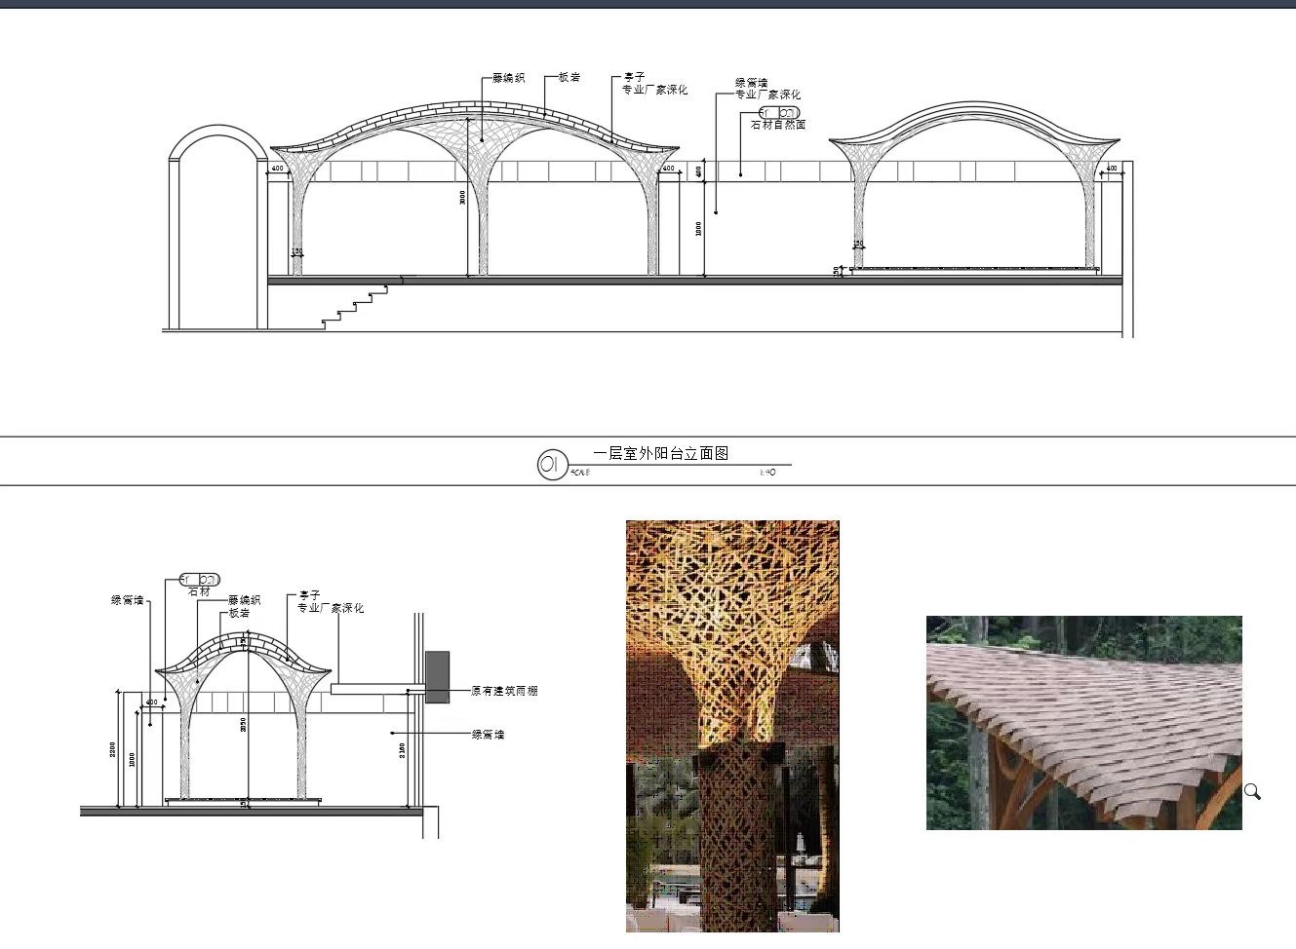The image size is (1296, 949).
Task: Open the woven rattan column reference photo
Action: point(732,726)
